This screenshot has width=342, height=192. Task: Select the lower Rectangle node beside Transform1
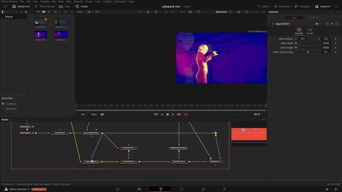[x=27, y=133]
